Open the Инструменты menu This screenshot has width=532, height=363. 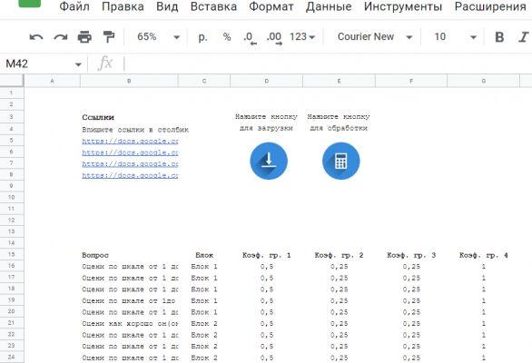coord(403,6)
